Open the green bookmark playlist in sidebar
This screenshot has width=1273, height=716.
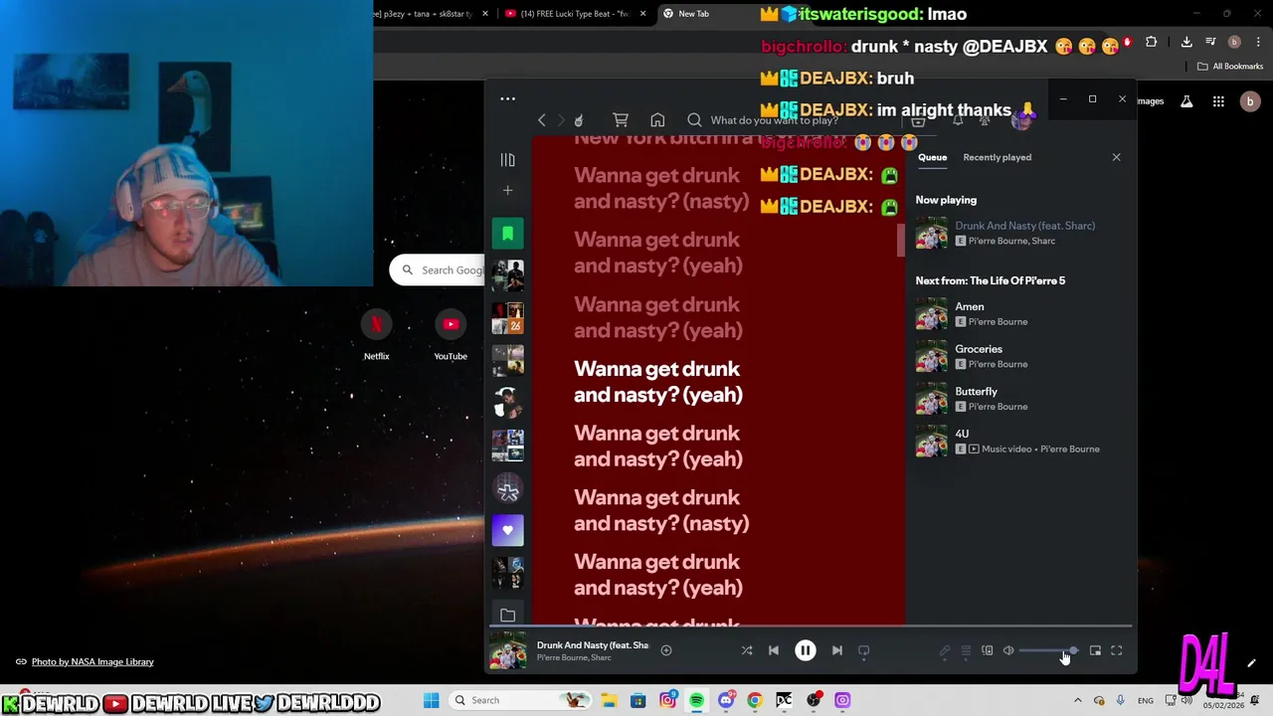tap(507, 233)
